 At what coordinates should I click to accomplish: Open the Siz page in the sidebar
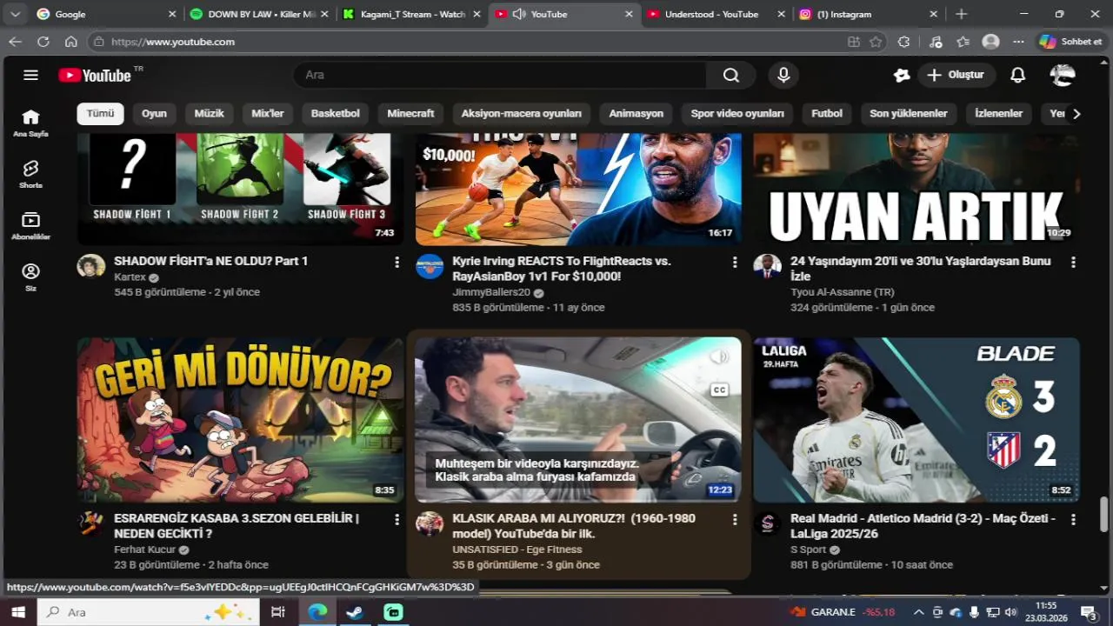pyautogui.click(x=30, y=276)
